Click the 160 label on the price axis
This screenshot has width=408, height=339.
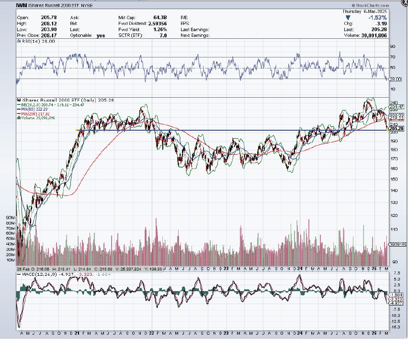click(394, 169)
